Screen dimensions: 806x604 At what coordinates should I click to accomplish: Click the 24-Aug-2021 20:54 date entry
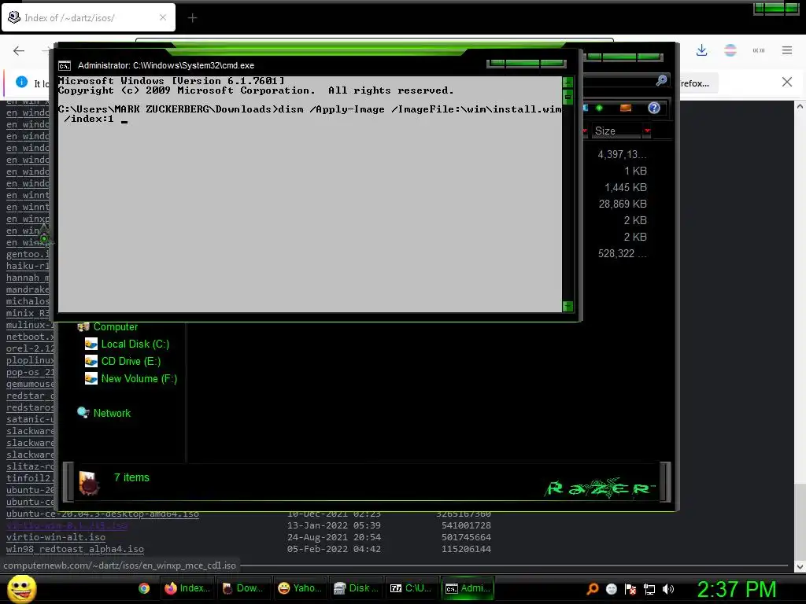coord(334,537)
